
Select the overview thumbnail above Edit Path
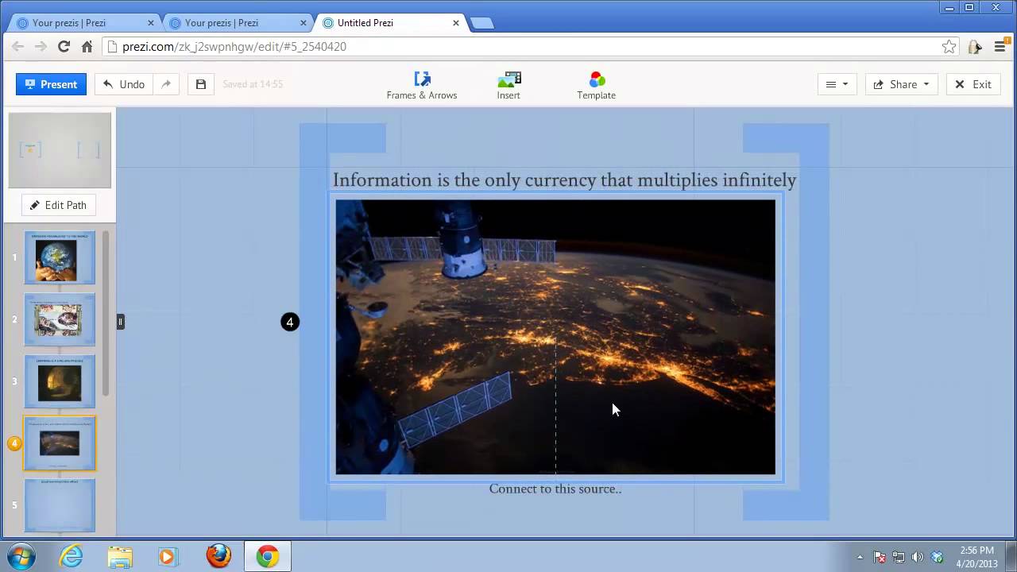point(60,150)
